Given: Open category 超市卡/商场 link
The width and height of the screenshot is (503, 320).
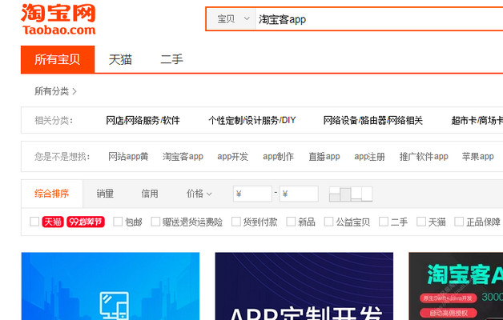Looking at the screenshot, I should 477,121.
